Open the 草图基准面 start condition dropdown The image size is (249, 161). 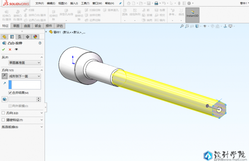pyautogui.click(x=25, y=63)
